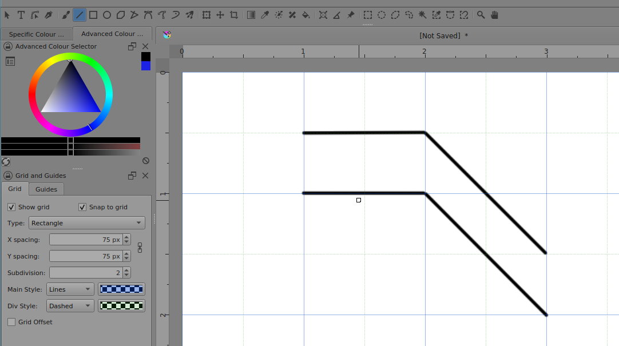The height and width of the screenshot is (346, 619).
Task: Select the Polygon tool
Action: pos(121,15)
